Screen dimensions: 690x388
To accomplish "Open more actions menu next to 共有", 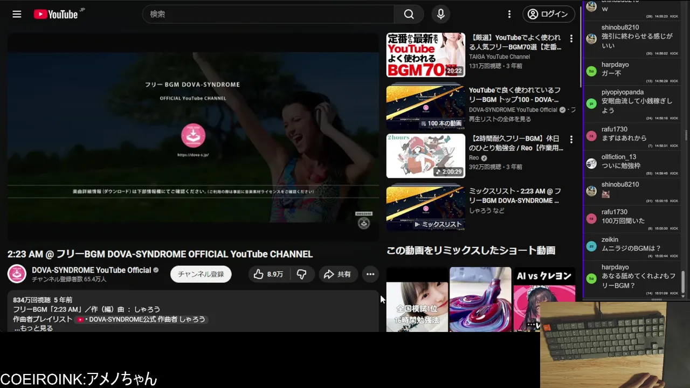I will (370, 274).
